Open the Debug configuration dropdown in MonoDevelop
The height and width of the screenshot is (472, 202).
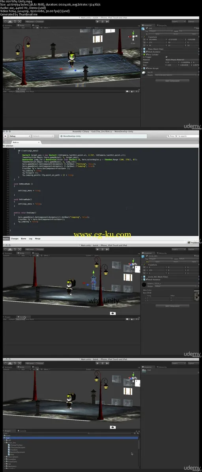(20, 136)
